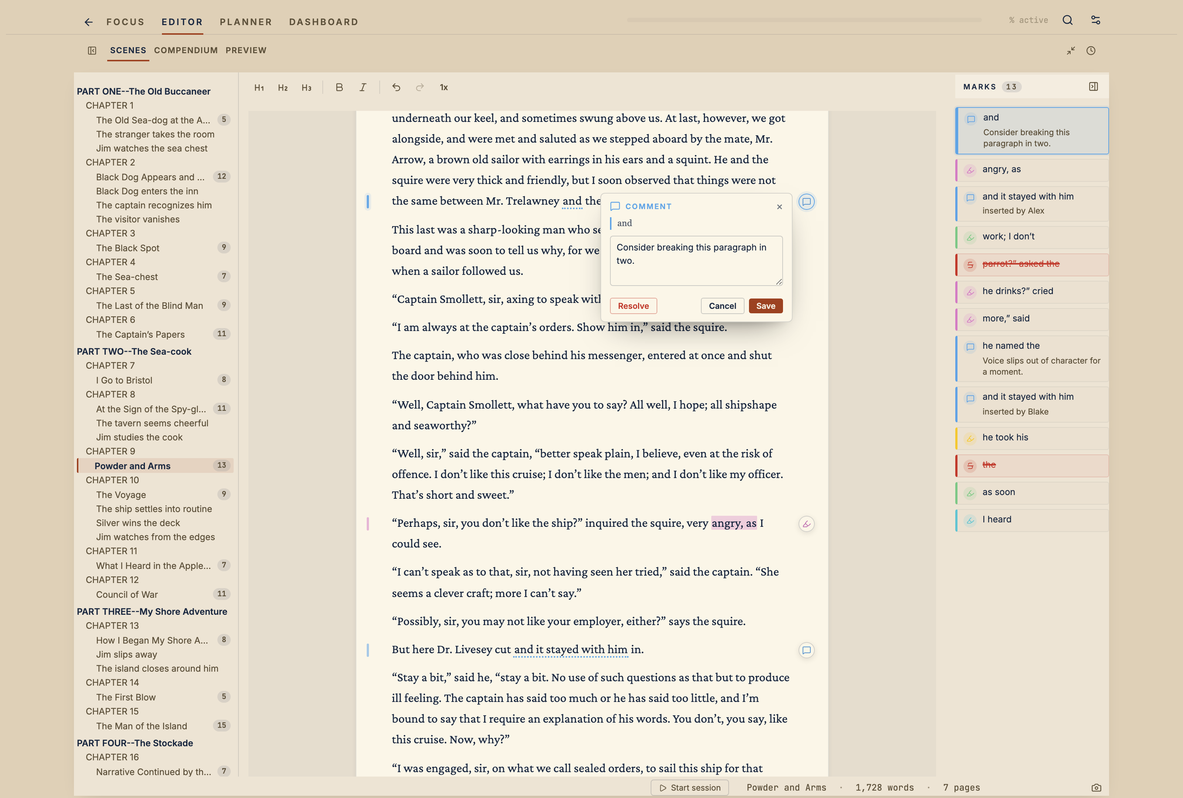This screenshot has width=1183, height=798.
Task: Open the 'he named the' comment mark
Action: click(1032, 358)
